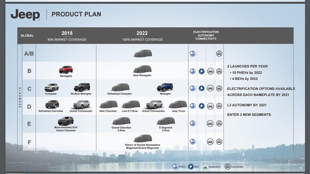This screenshot has height=174, width=310.
Task: Select the PHEV icon in the C segment row
Action: tap(192, 88)
